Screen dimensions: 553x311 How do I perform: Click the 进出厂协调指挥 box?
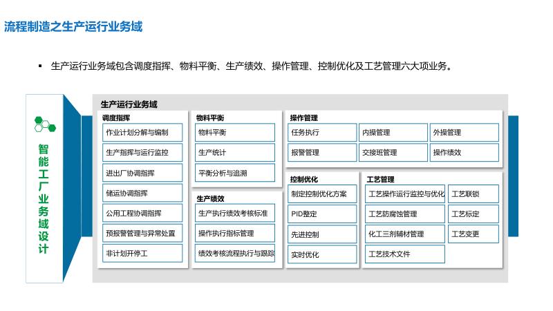pyautogui.click(x=142, y=173)
